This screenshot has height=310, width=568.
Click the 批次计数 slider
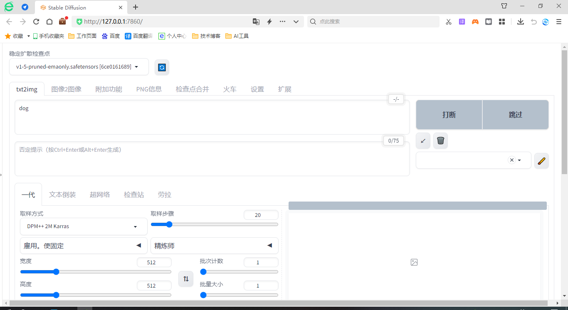[x=239, y=272]
